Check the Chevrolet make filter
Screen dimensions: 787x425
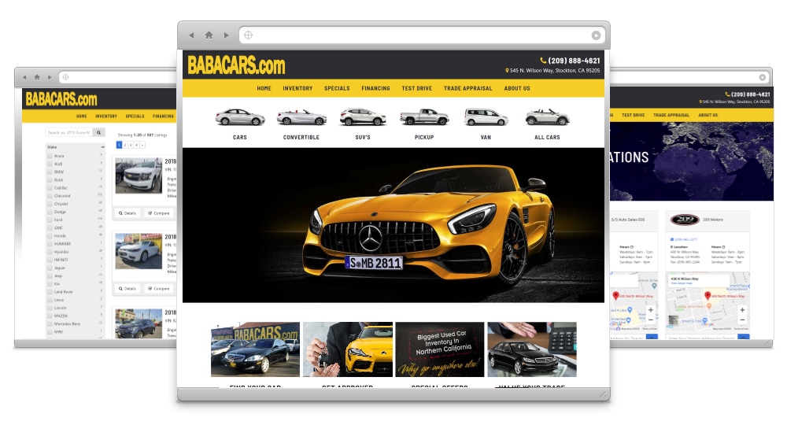50,196
